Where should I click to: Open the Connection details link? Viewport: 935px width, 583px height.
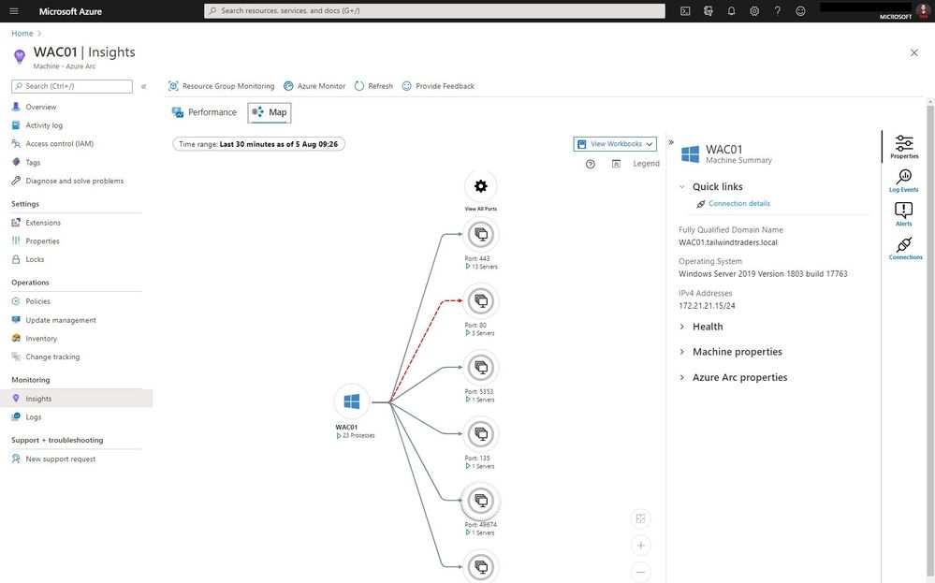pyautogui.click(x=738, y=203)
